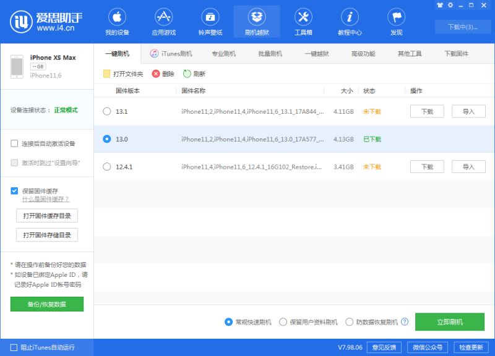Image resolution: width=495 pixels, height=356 pixels.
Task: Click the red 删除 delete icon
Action: (x=156, y=74)
